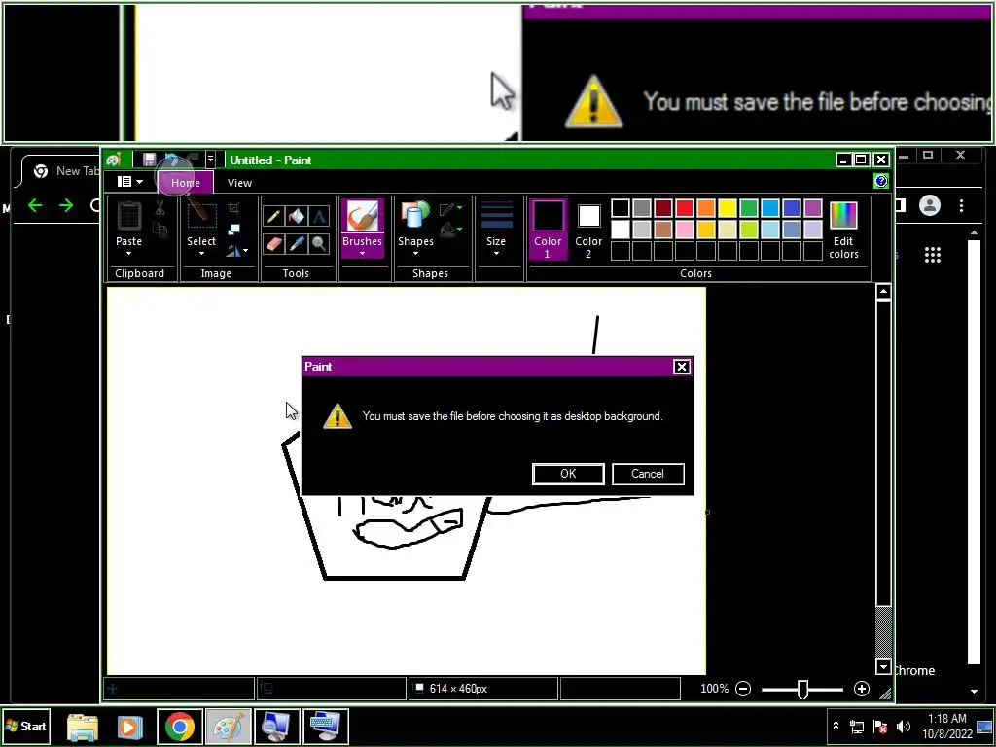
Task: Open Chrome's three-dot menu
Action: [962, 205]
